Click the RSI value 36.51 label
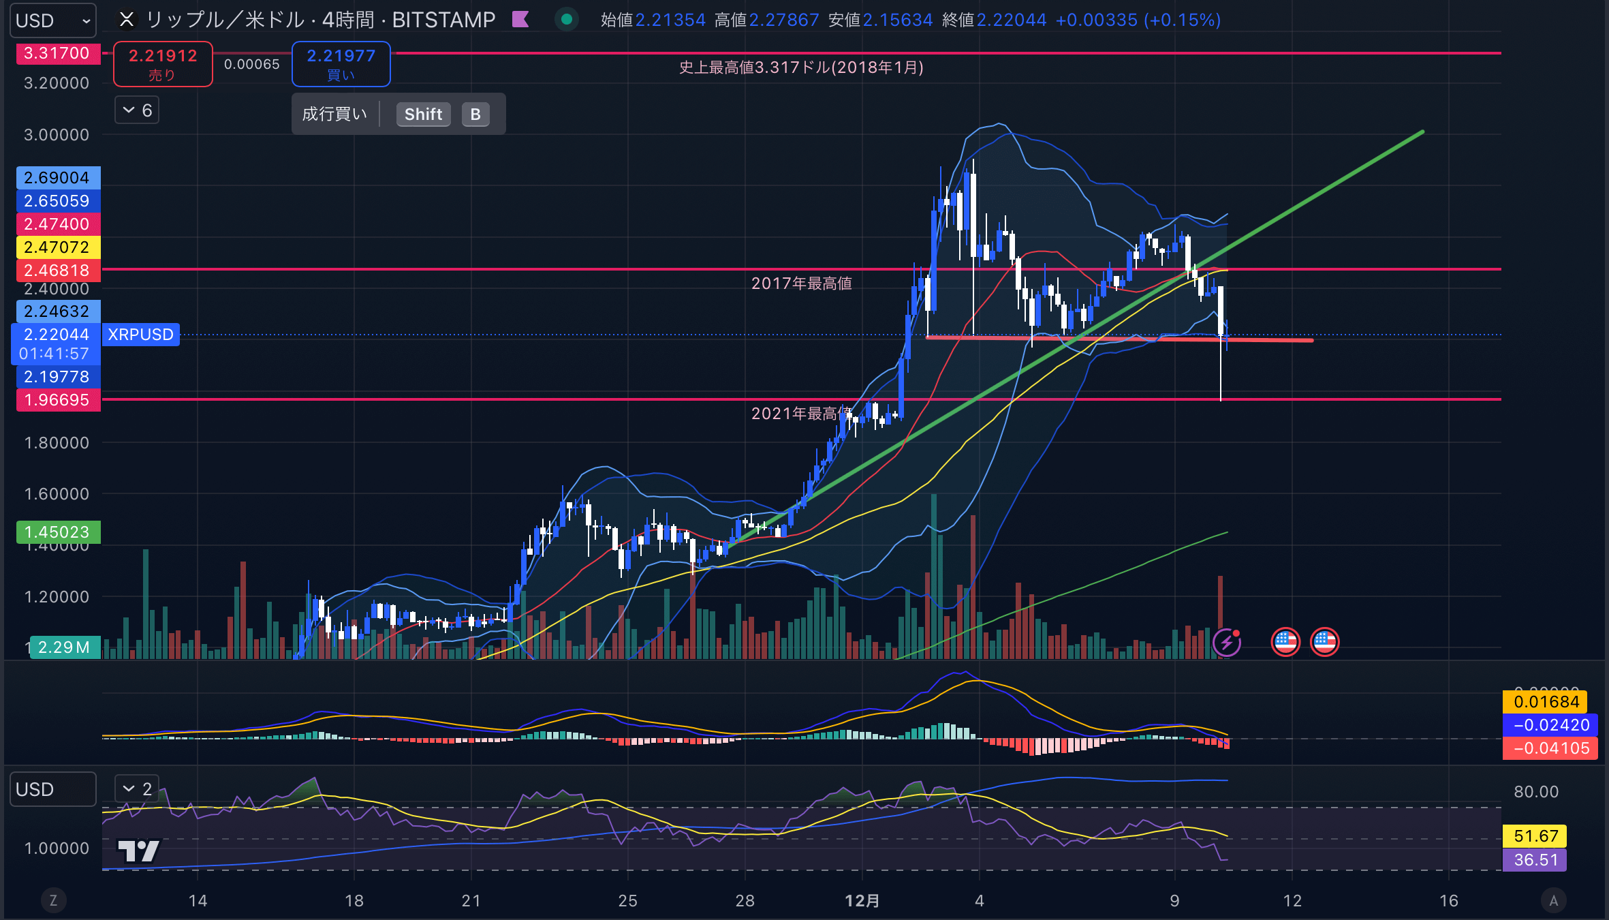 (1535, 860)
